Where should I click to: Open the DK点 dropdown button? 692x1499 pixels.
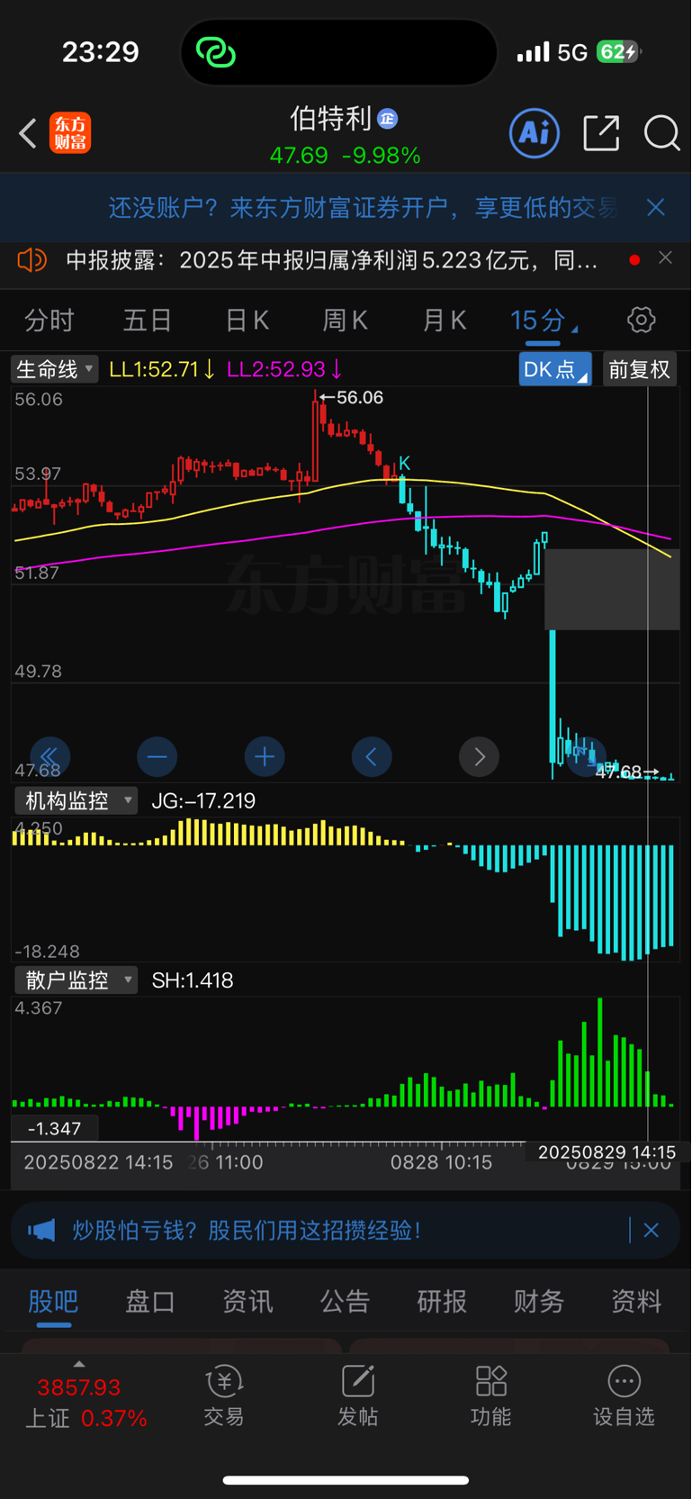[x=554, y=369]
